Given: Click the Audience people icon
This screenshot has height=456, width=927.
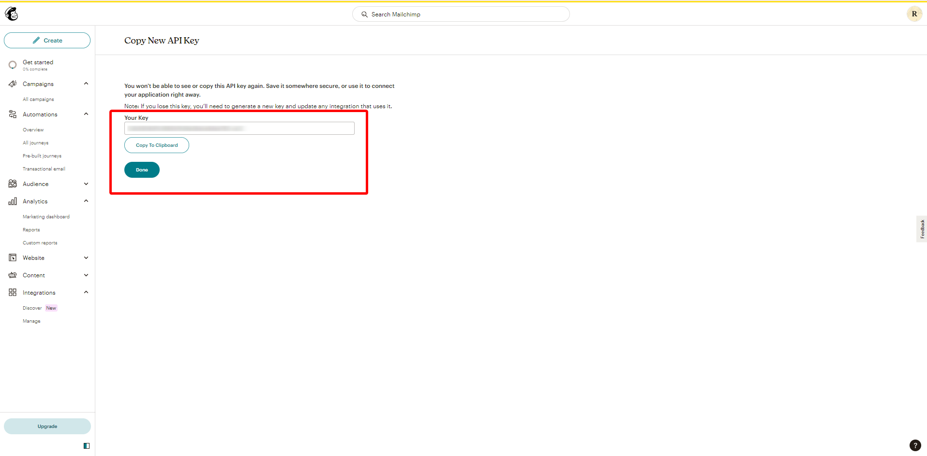Looking at the screenshot, I should tap(13, 184).
